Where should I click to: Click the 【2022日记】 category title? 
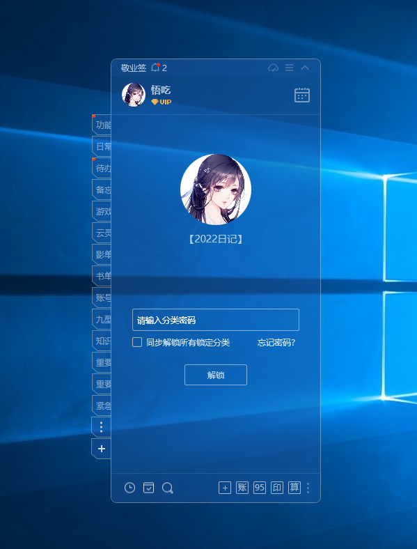pos(216,239)
